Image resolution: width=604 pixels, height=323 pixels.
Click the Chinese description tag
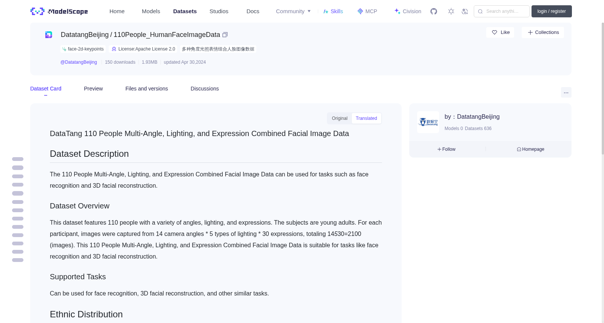(218, 49)
